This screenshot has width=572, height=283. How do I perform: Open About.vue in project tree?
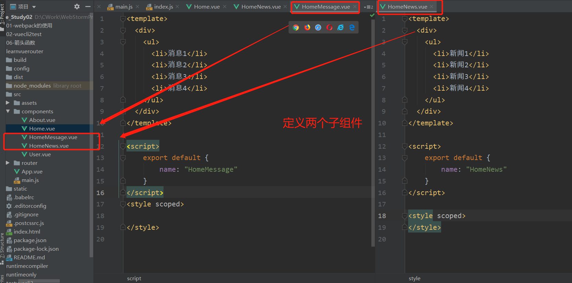42,120
